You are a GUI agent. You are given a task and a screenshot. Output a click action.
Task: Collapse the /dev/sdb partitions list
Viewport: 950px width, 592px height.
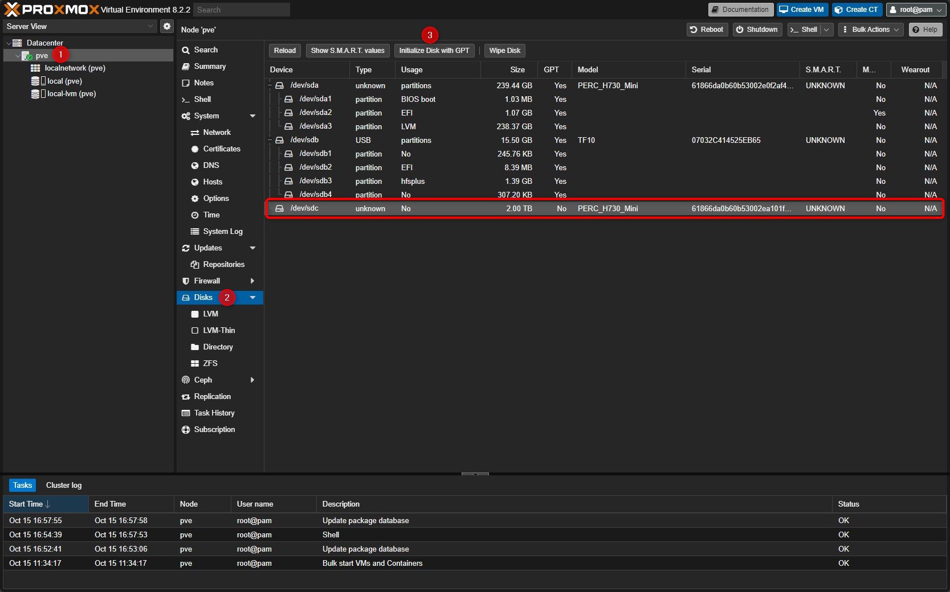tap(271, 140)
